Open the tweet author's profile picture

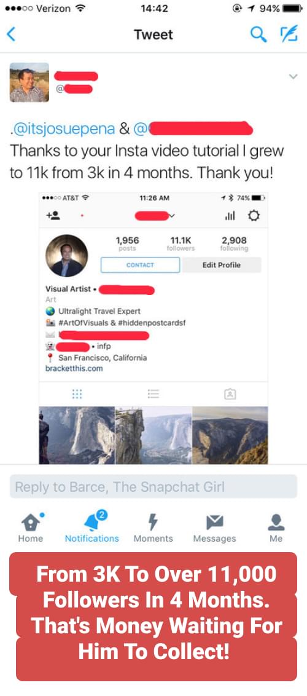[x=29, y=82]
